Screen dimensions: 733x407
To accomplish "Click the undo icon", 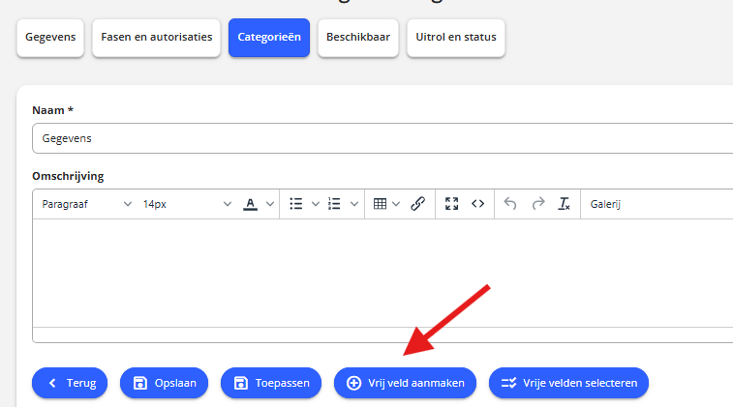I will pos(510,204).
